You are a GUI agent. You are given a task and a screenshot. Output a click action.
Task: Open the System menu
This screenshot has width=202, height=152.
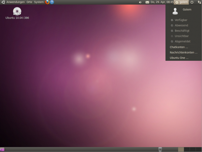coord(39,2)
